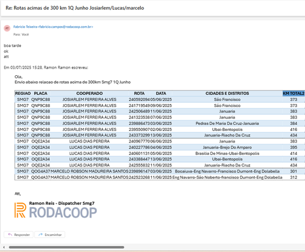305x252 pixels.
Task: Click route number 240592094
Action: (139, 100)
